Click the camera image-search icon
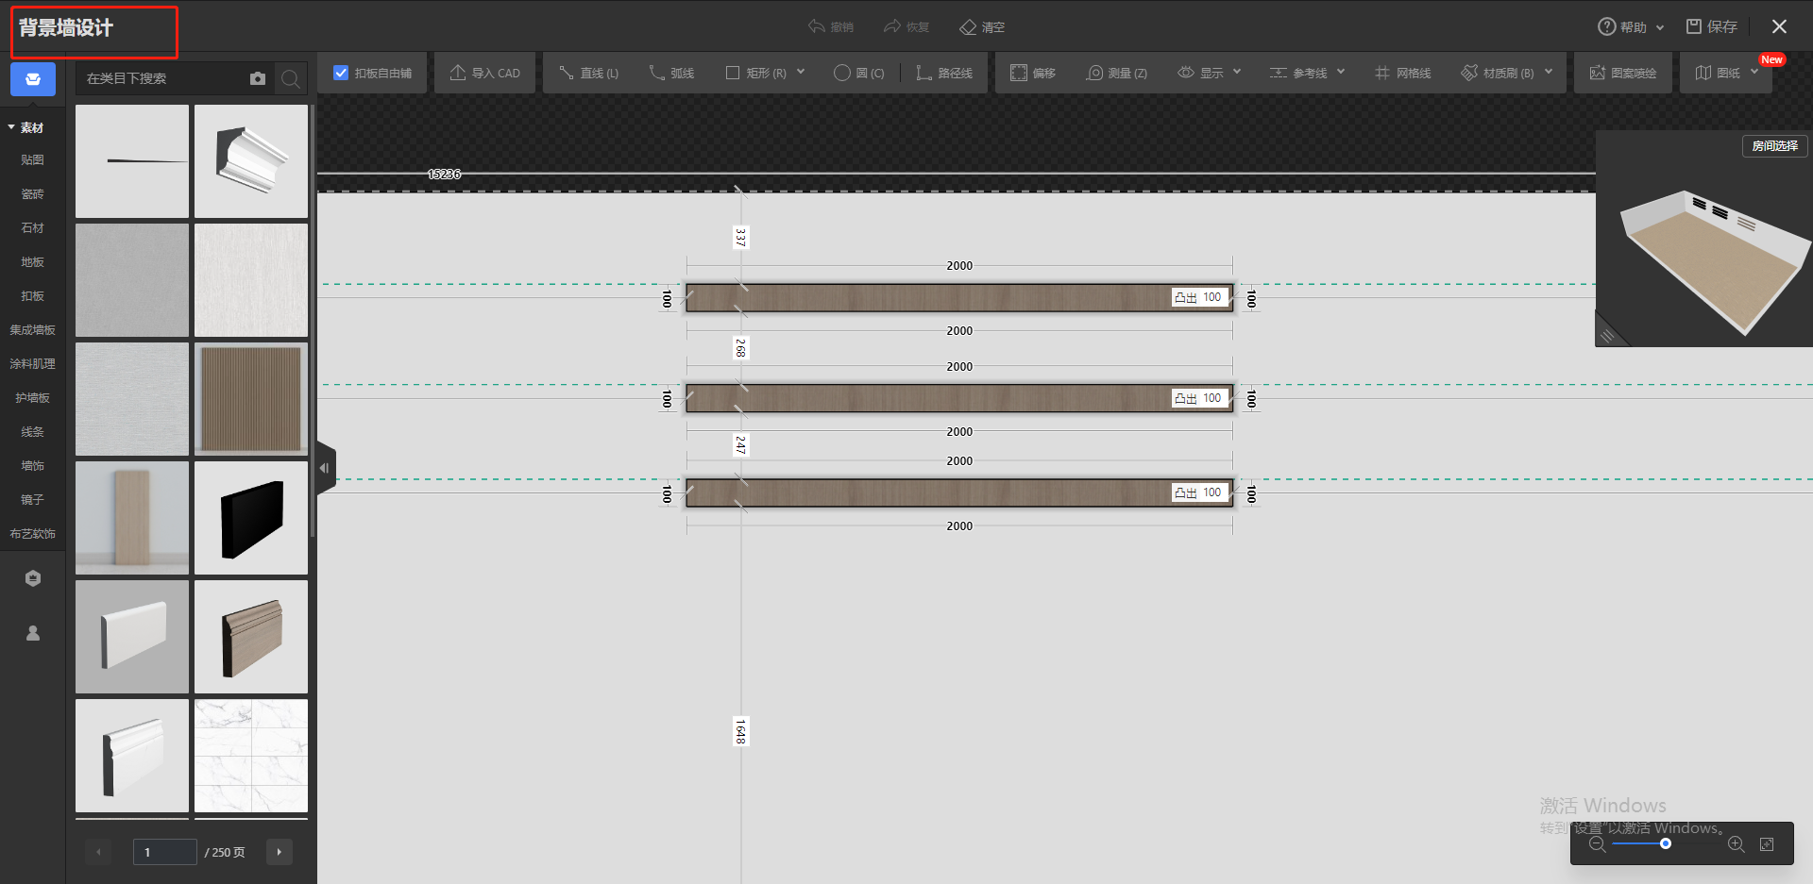1813x884 pixels. coord(258,78)
